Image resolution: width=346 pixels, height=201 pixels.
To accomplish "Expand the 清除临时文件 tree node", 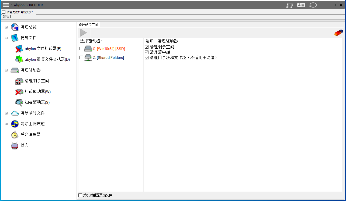I will (6, 113).
